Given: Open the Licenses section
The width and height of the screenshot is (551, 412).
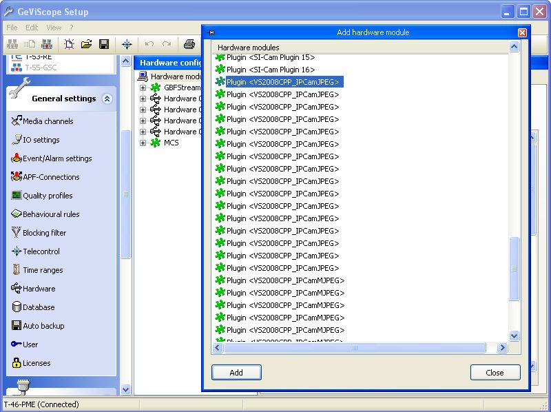Looking at the screenshot, I should click(37, 363).
